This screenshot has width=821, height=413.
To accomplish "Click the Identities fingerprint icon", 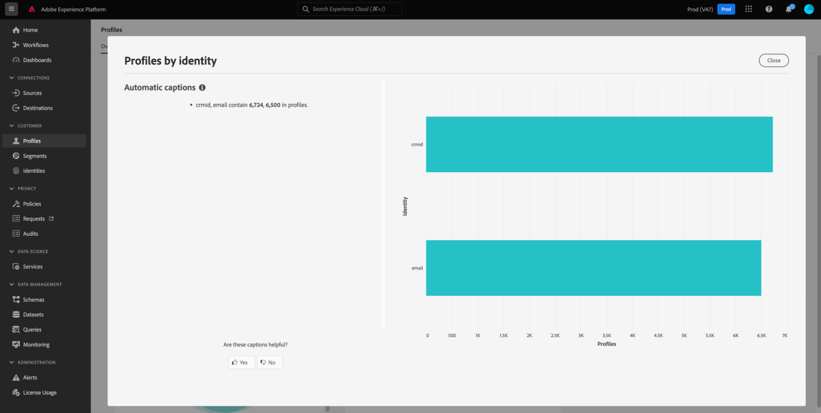I will click(16, 171).
